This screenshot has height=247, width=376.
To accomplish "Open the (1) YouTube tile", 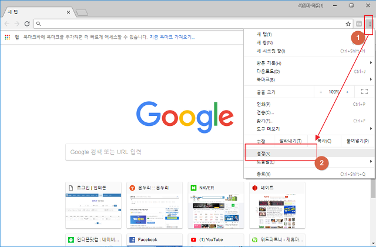I will coord(216,240).
